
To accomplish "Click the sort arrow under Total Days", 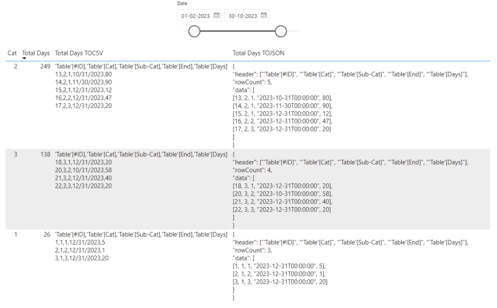I will [25, 58].
